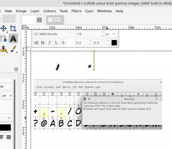This screenshot has height=149, width=172.
Task: Toggle Underline text style
Action: (56, 43)
